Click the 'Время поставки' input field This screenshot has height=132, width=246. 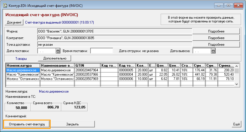click(x=101, y=51)
